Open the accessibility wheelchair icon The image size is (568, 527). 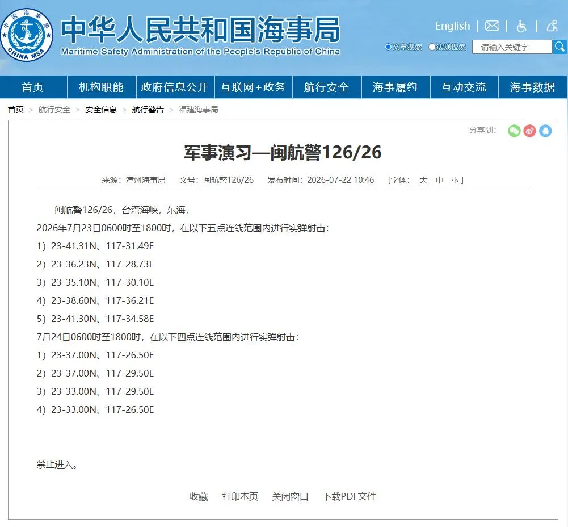click(521, 26)
